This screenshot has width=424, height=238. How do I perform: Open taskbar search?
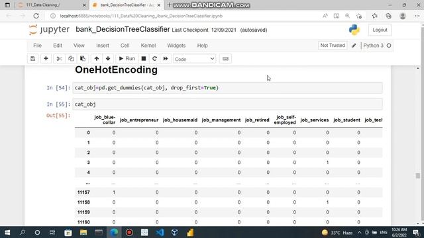point(23,232)
